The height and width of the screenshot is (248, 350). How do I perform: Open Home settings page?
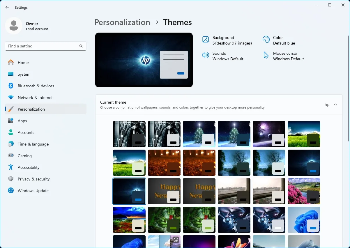coord(46,63)
